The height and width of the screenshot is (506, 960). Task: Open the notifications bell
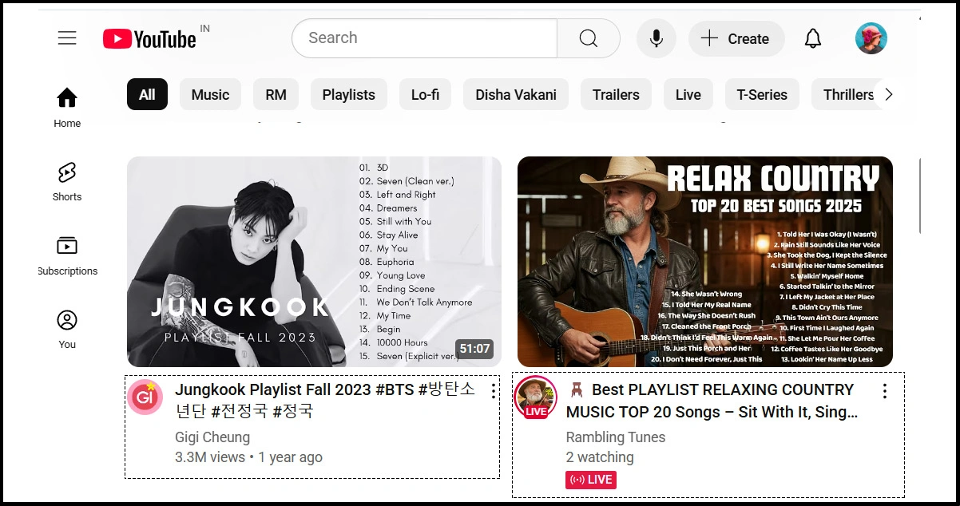[812, 38]
